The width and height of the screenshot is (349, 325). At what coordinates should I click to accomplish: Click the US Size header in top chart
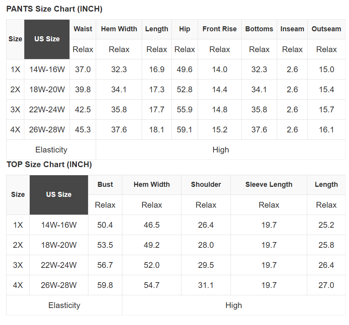click(x=59, y=195)
